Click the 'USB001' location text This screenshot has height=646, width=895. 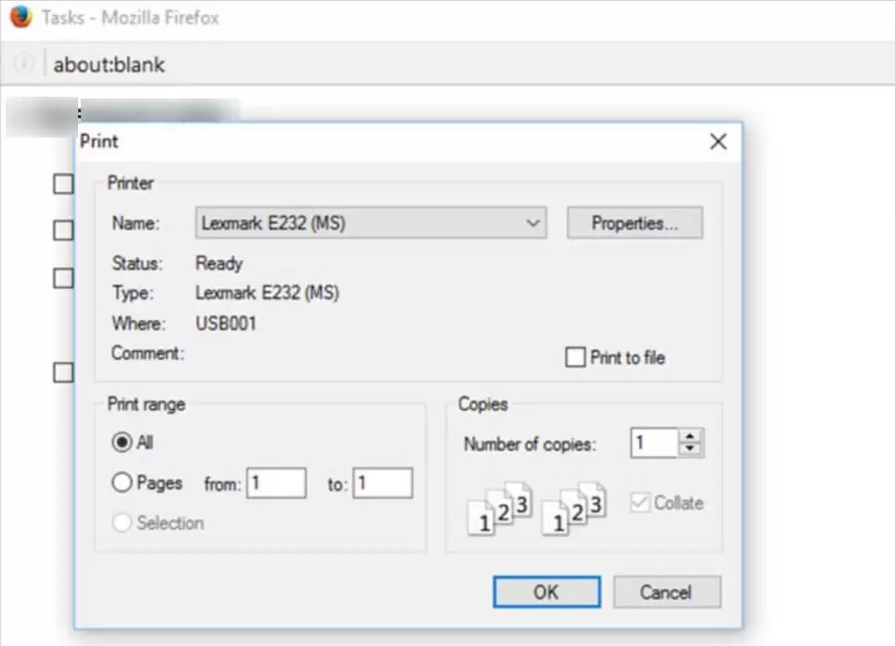tap(226, 323)
